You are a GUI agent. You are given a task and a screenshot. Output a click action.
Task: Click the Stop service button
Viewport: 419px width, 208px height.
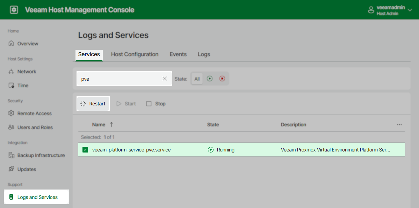[x=155, y=103]
